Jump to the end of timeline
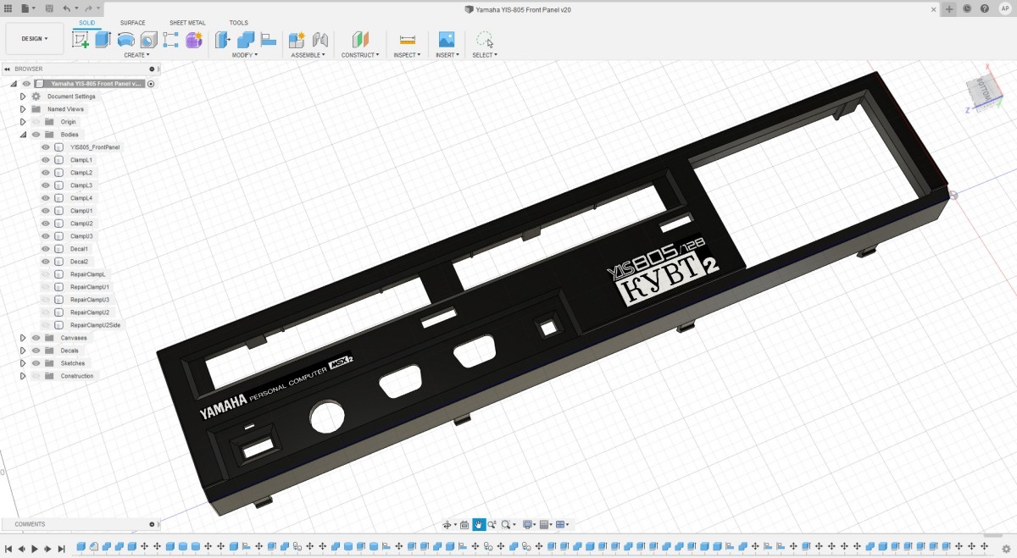This screenshot has width=1017, height=558. (x=62, y=549)
